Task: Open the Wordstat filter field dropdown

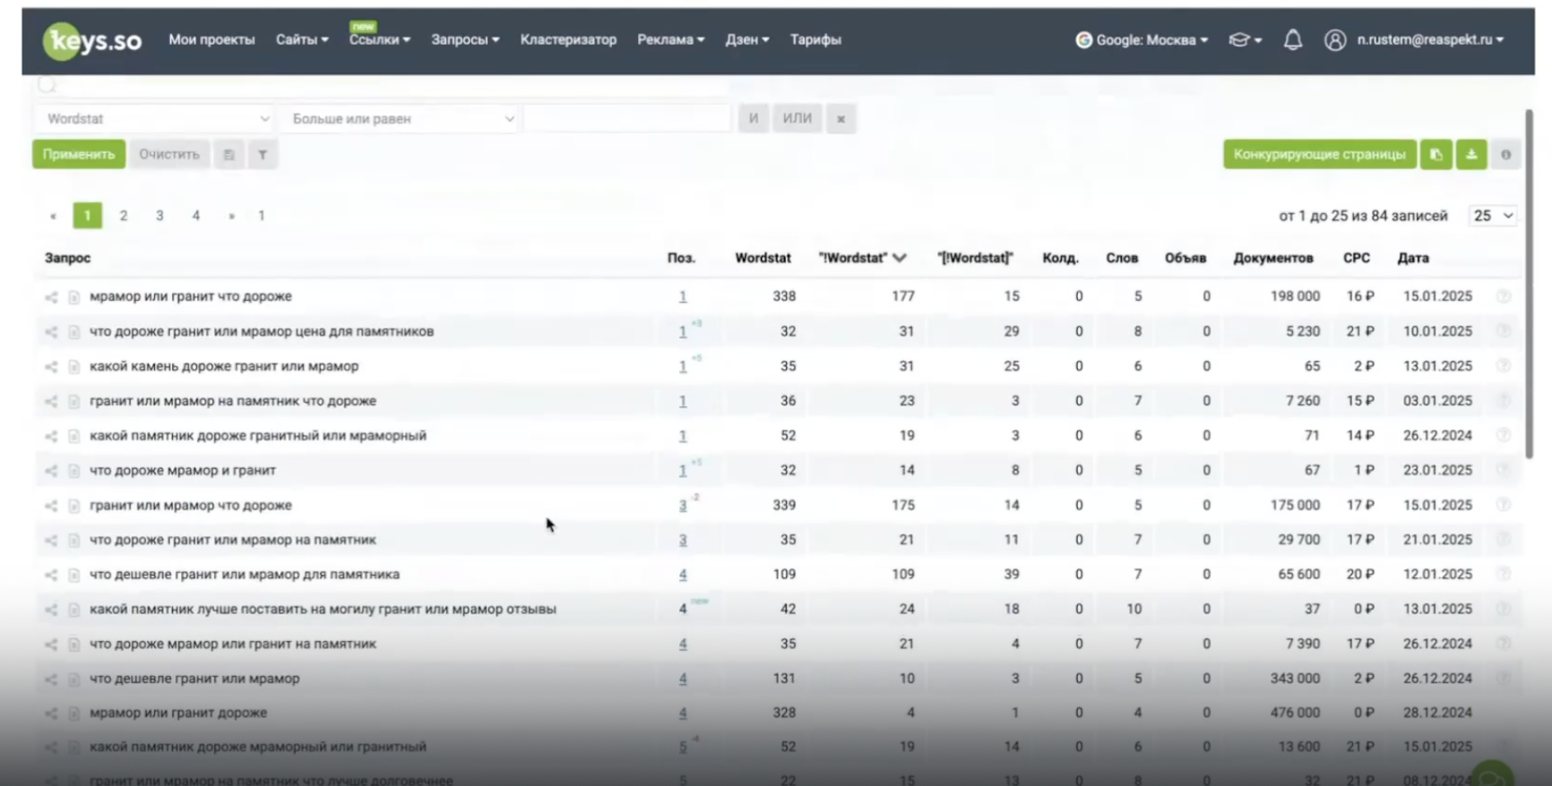Action: click(x=156, y=118)
